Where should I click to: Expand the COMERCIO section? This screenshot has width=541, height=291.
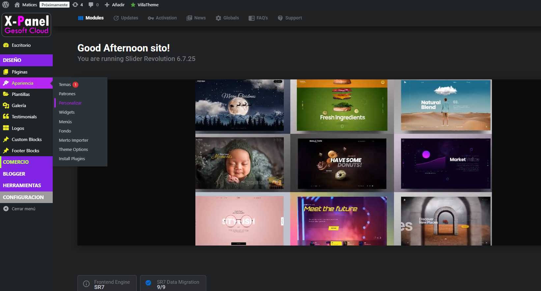click(26, 162)
